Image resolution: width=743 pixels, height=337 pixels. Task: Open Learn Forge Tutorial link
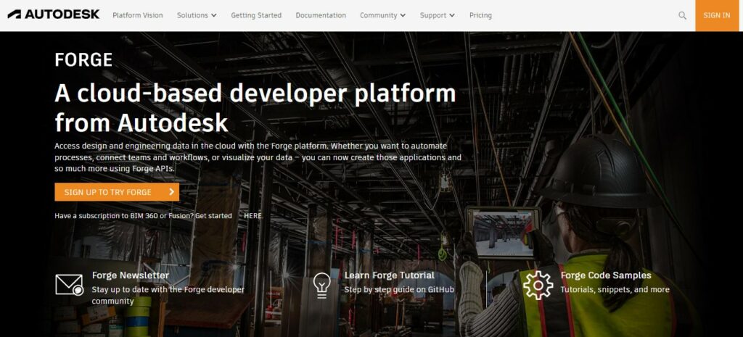[389, 275]
